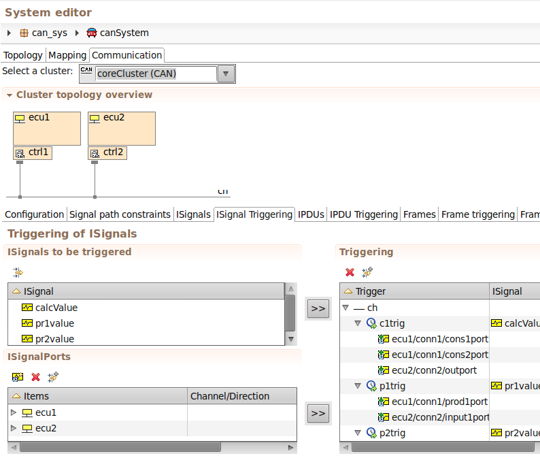Viewport: 540px width, 456px height.
Task: Sort by the Items column header
Action: (98, 396)
